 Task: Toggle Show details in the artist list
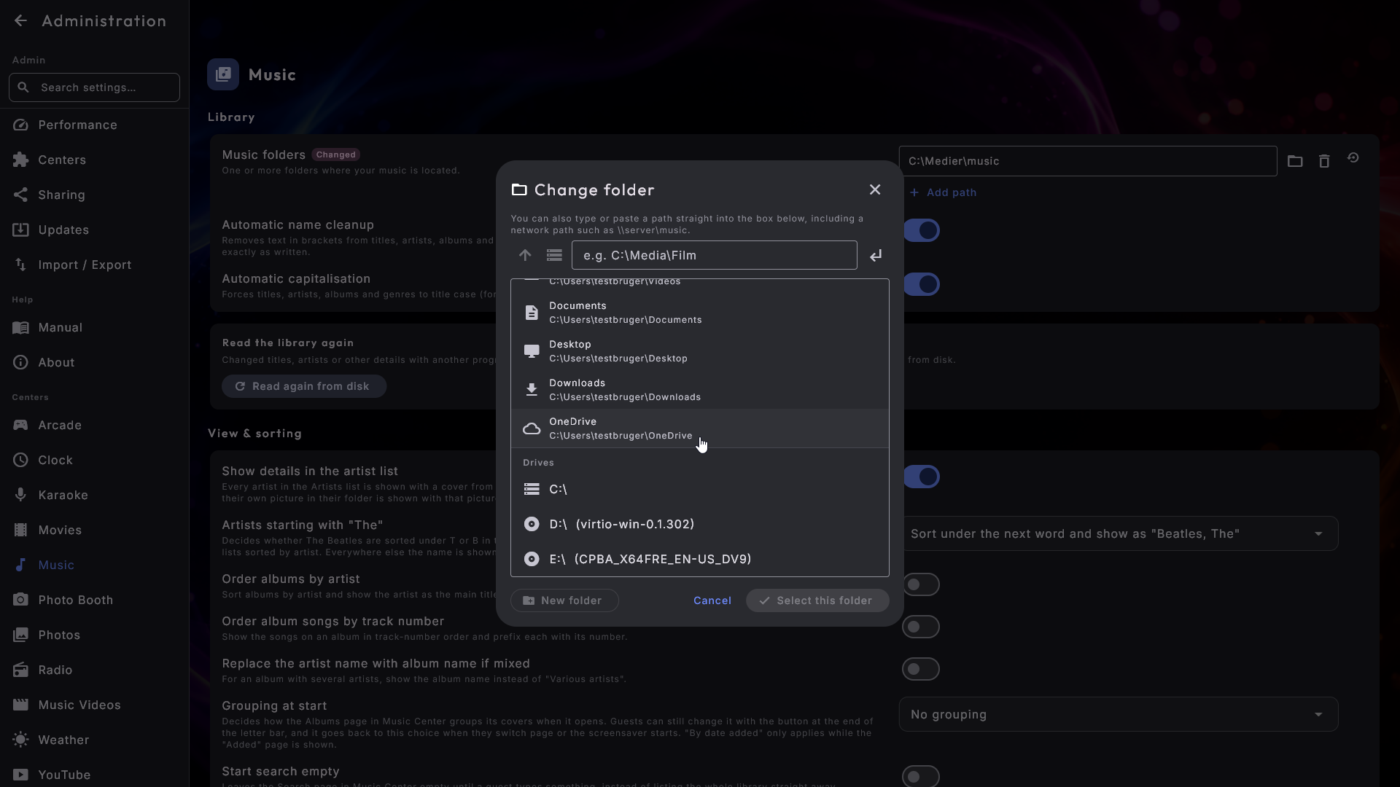[x=921, y=477]
